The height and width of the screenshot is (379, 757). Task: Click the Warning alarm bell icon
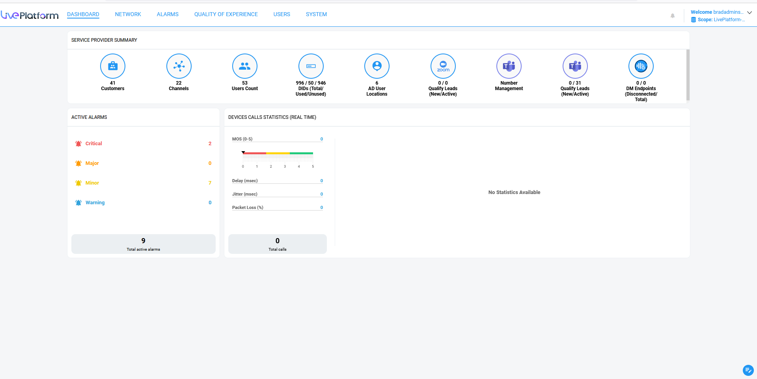click(x=78, y=203)
